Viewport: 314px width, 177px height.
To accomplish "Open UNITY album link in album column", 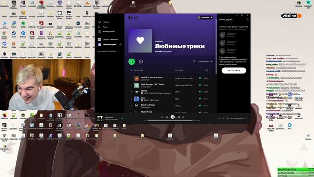I will click(x=178, y=92).
